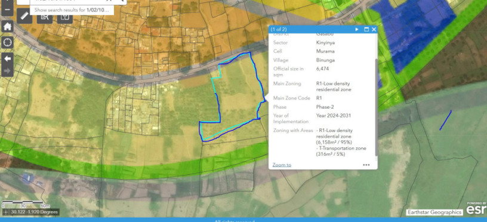The image size is (487, 222).
Task: Find my location with crosshair button
Action: (7, 42)
